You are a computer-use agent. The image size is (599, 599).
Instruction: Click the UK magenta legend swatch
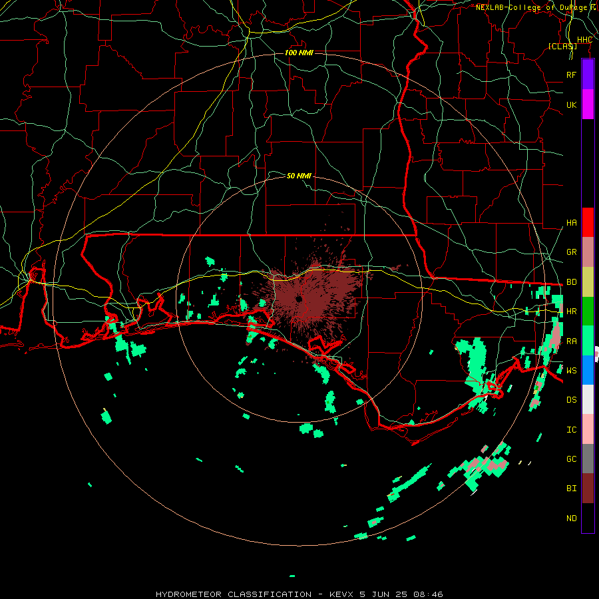(x=588, y=104)
